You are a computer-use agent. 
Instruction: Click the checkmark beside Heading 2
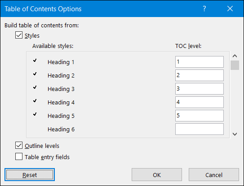coord(35,74)
